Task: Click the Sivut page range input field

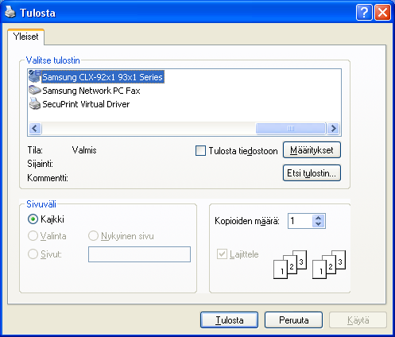Action: point(139,254)
